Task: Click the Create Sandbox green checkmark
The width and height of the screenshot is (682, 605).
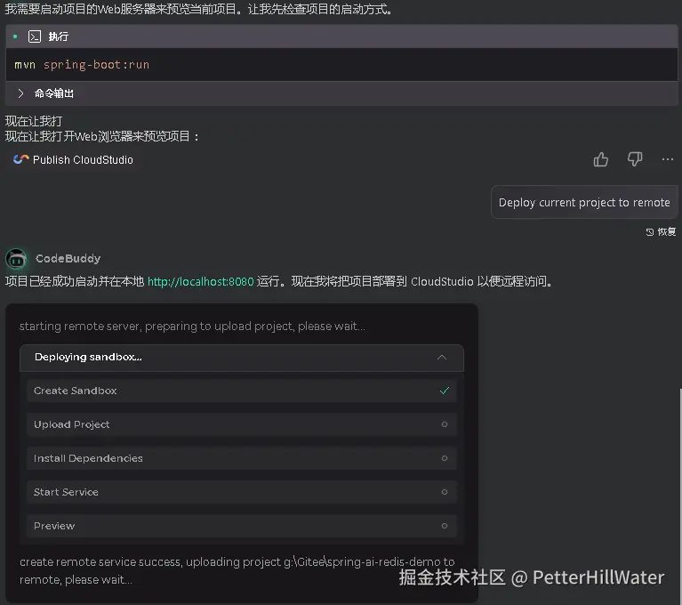Action: click(x=444, y=391)
